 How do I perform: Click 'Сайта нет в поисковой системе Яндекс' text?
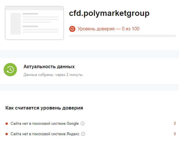pyautogui.click(x=45, y=134)
